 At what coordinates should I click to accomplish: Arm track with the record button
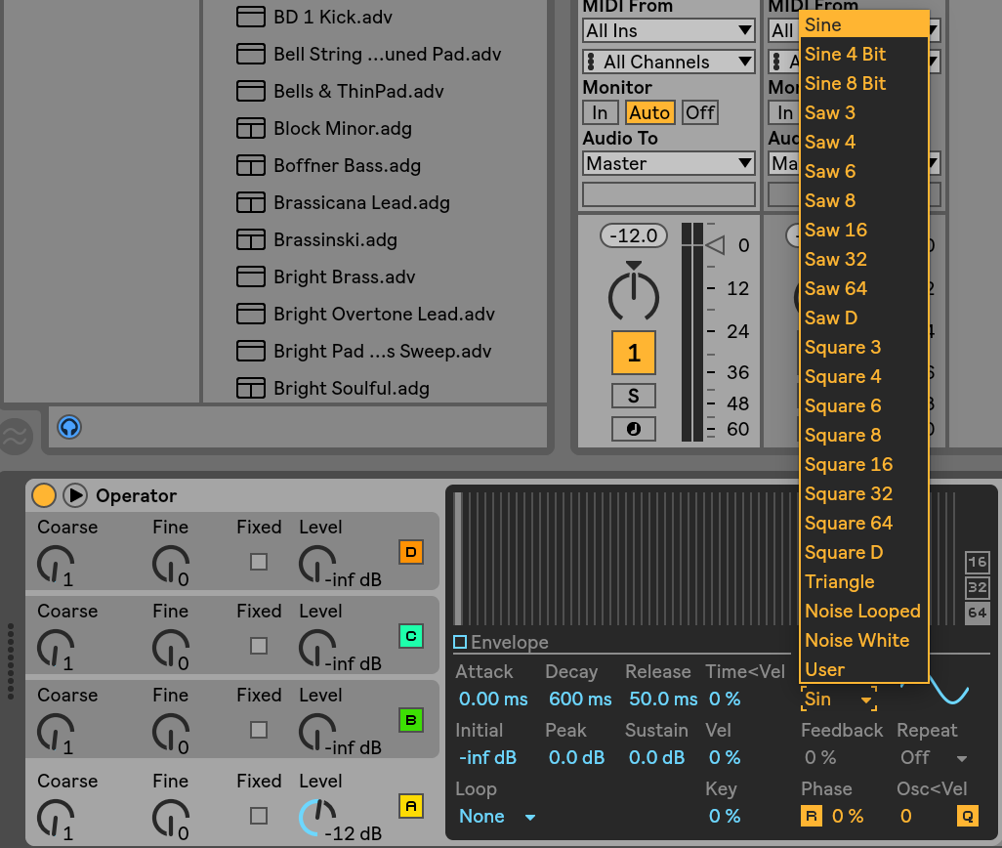(633, 429)
